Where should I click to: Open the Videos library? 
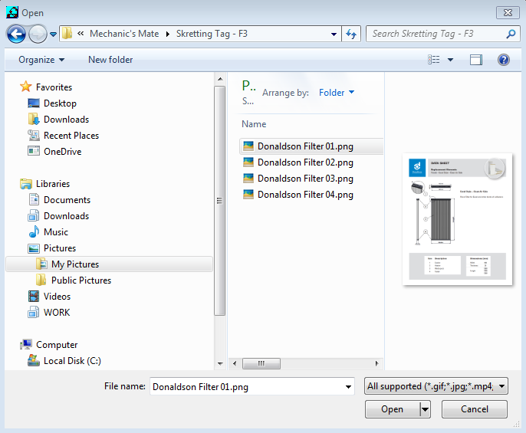(57, 297)
